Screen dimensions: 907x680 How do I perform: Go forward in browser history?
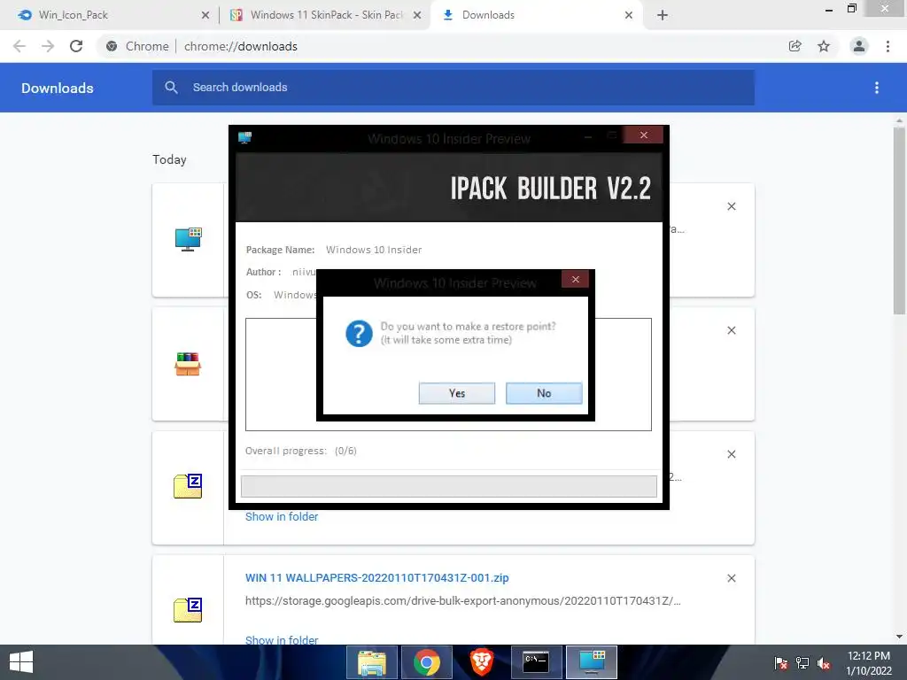pos(48,46)
